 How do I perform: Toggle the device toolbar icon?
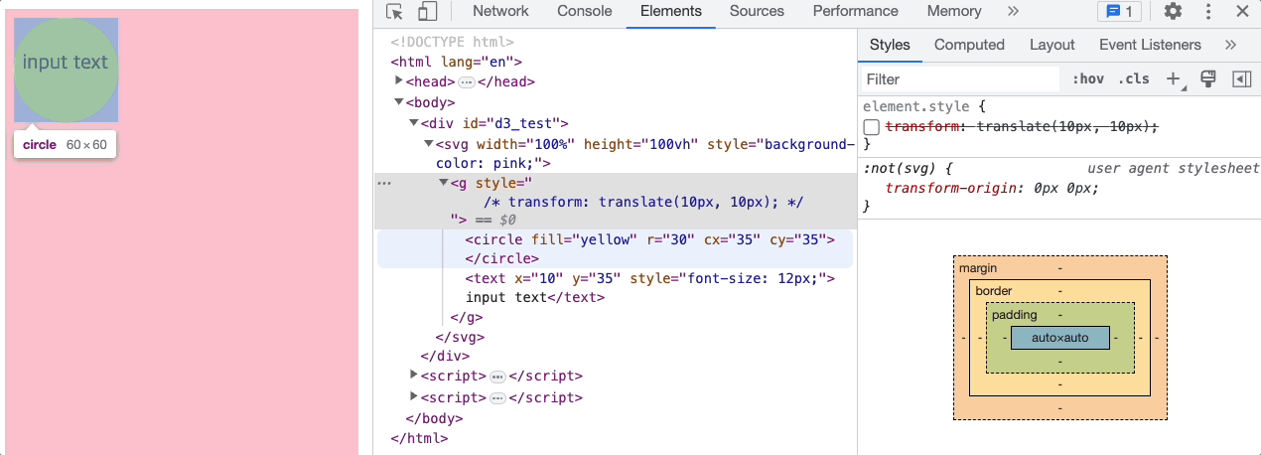(x=427, y=12)
